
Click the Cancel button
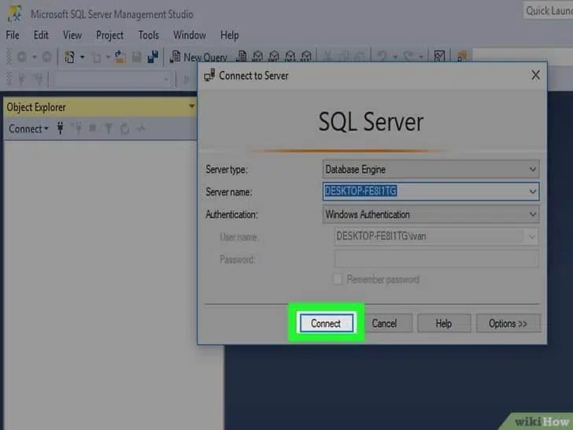[x=384, y=323]
